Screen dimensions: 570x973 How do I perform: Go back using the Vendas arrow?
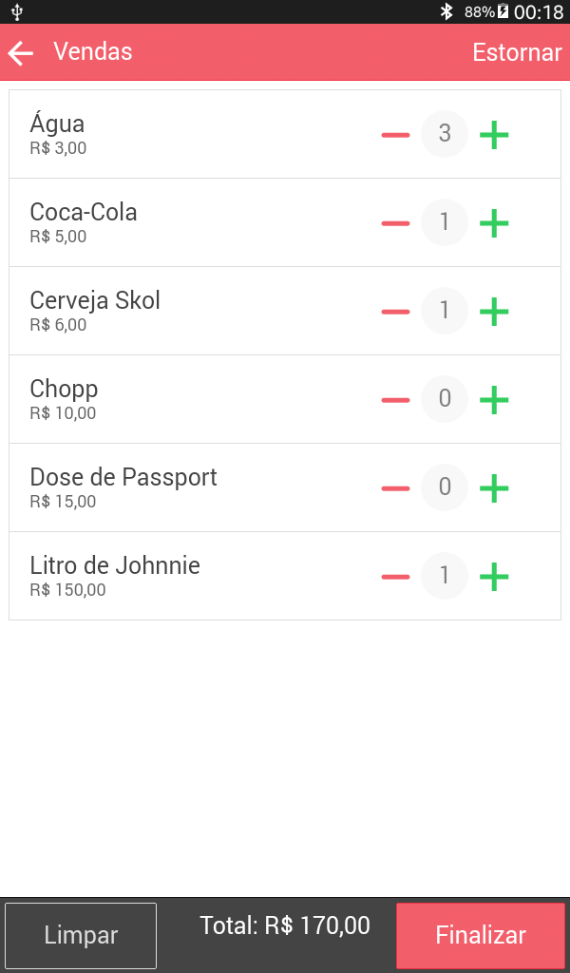tap(21, 53)
